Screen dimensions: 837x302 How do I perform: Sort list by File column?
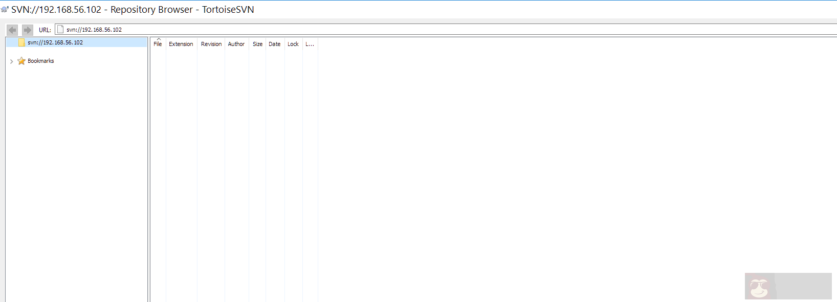coord(158,44)
